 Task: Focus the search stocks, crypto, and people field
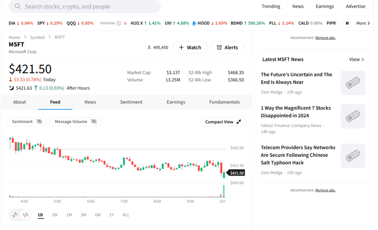(85, 7)
